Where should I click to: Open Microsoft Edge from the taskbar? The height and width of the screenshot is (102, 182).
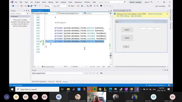coord(110,89)
